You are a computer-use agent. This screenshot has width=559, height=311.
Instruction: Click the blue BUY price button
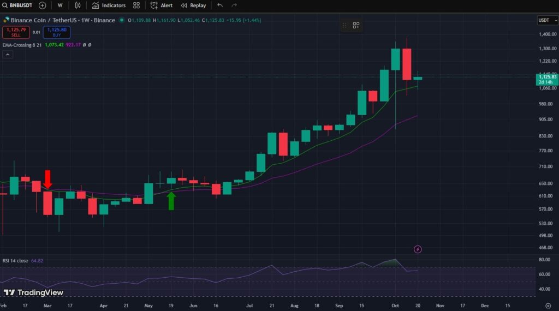(x=57, y=32)
